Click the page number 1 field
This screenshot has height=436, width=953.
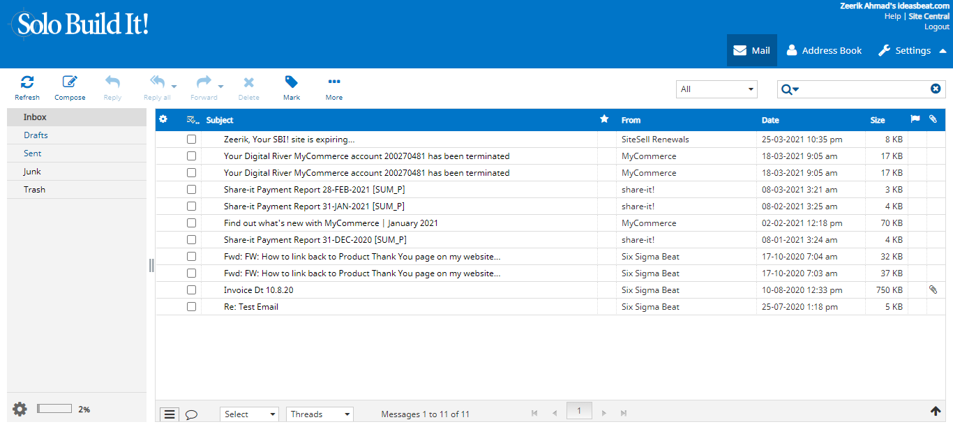pos(579,411)
